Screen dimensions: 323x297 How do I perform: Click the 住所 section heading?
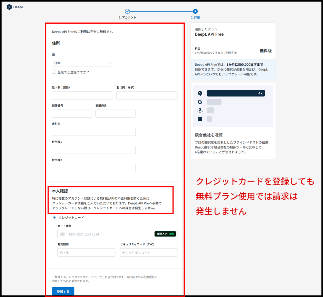click(56, 43)
